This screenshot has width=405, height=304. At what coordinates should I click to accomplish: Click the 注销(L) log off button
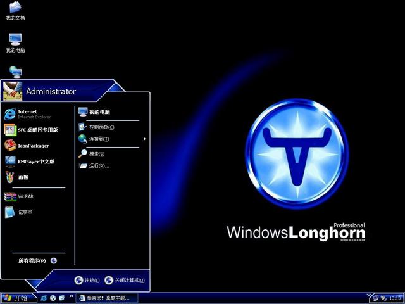click(87, 280)
